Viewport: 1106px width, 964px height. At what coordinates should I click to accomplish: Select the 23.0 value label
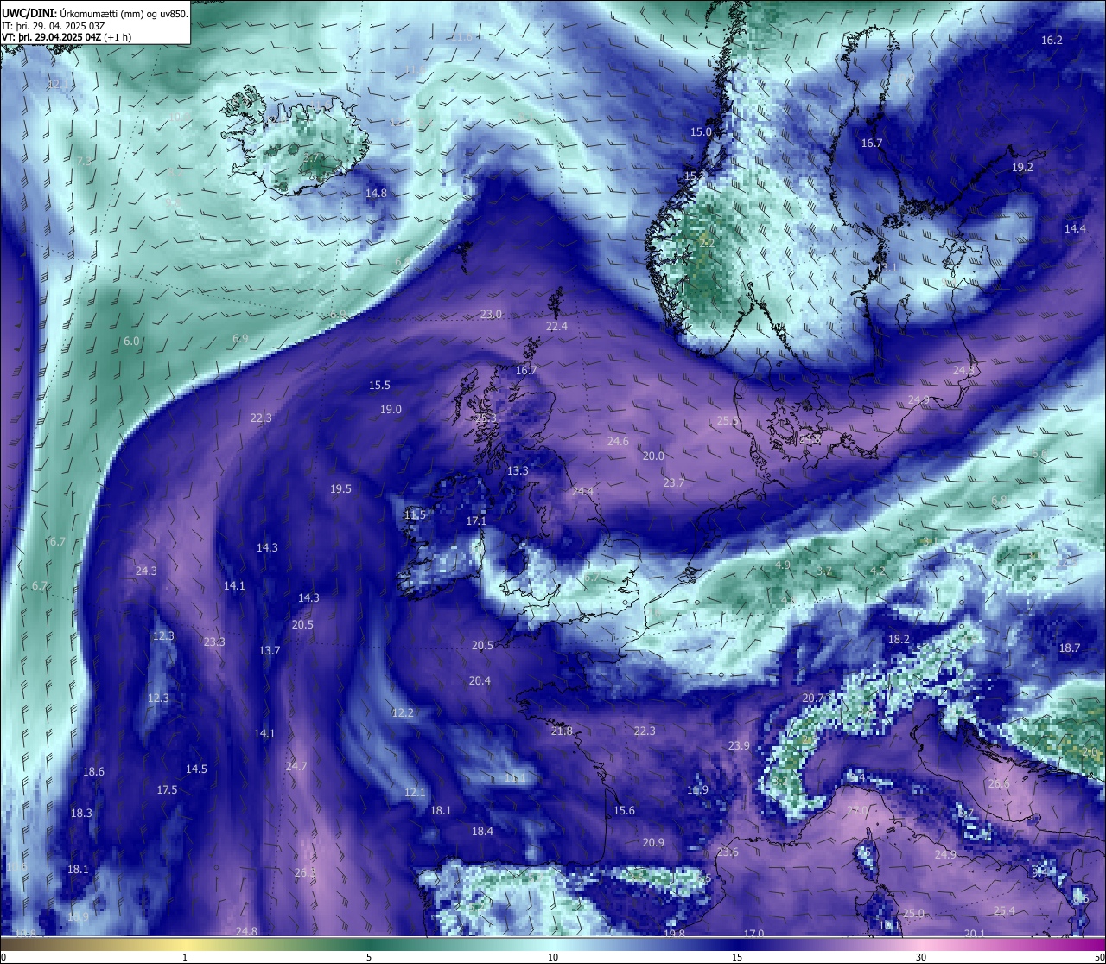pyautogui.click(x=491, y=314)
